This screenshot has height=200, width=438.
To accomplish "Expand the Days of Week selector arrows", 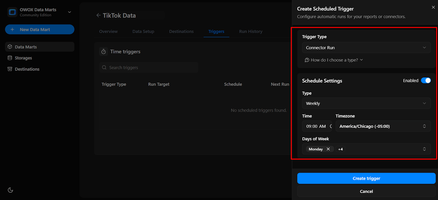I will pyautogui.click(x=424, y=149).
